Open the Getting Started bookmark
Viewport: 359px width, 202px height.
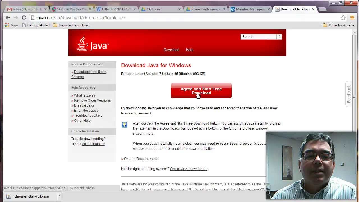point(36,25)
